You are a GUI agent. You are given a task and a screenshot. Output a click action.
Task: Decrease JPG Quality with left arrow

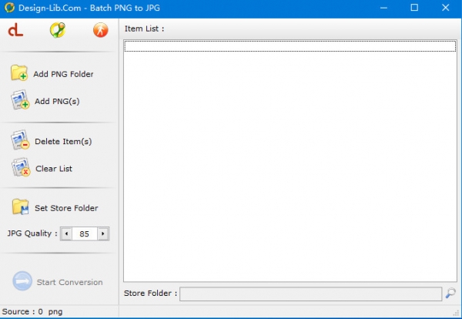(x=66, y=233)
